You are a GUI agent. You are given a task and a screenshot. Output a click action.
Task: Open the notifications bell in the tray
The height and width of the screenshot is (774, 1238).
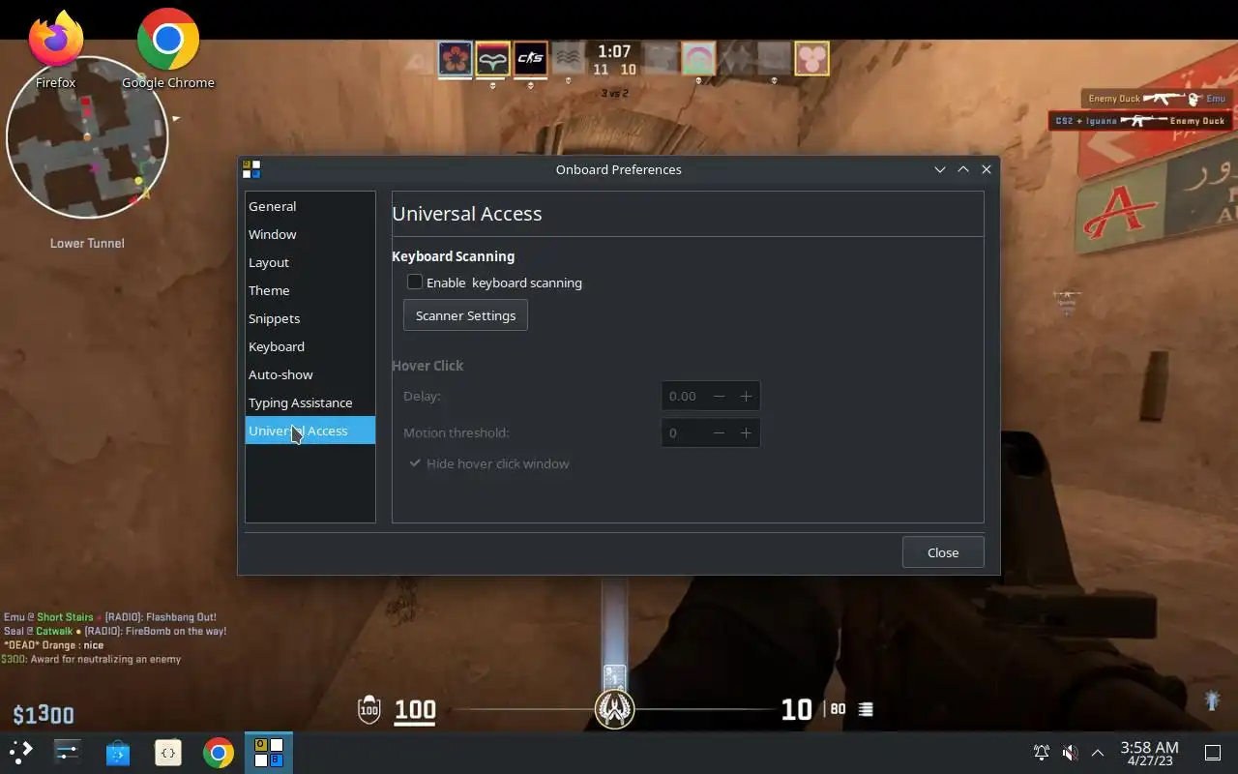coord(1042,752)
